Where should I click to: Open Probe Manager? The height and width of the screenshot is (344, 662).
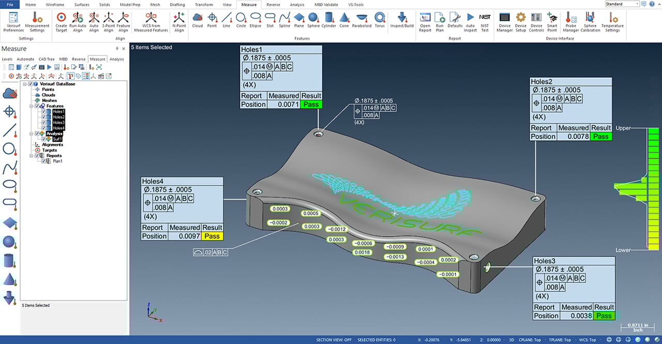[571, 22]
